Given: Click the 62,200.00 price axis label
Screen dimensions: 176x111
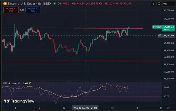Looking at the screenshot, I should tap(169, 43).
